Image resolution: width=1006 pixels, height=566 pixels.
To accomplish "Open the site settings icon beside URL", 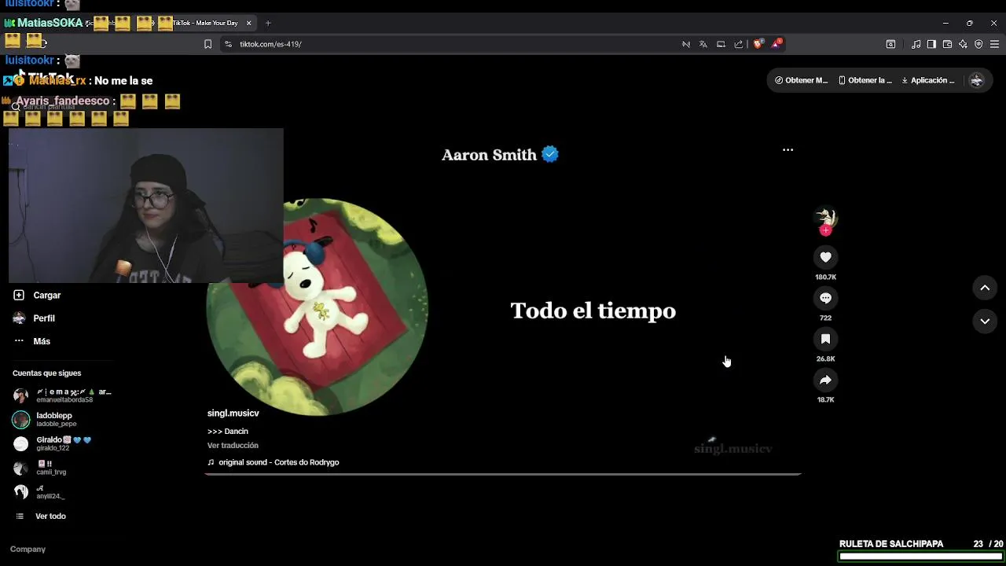I will click(228, 44).
